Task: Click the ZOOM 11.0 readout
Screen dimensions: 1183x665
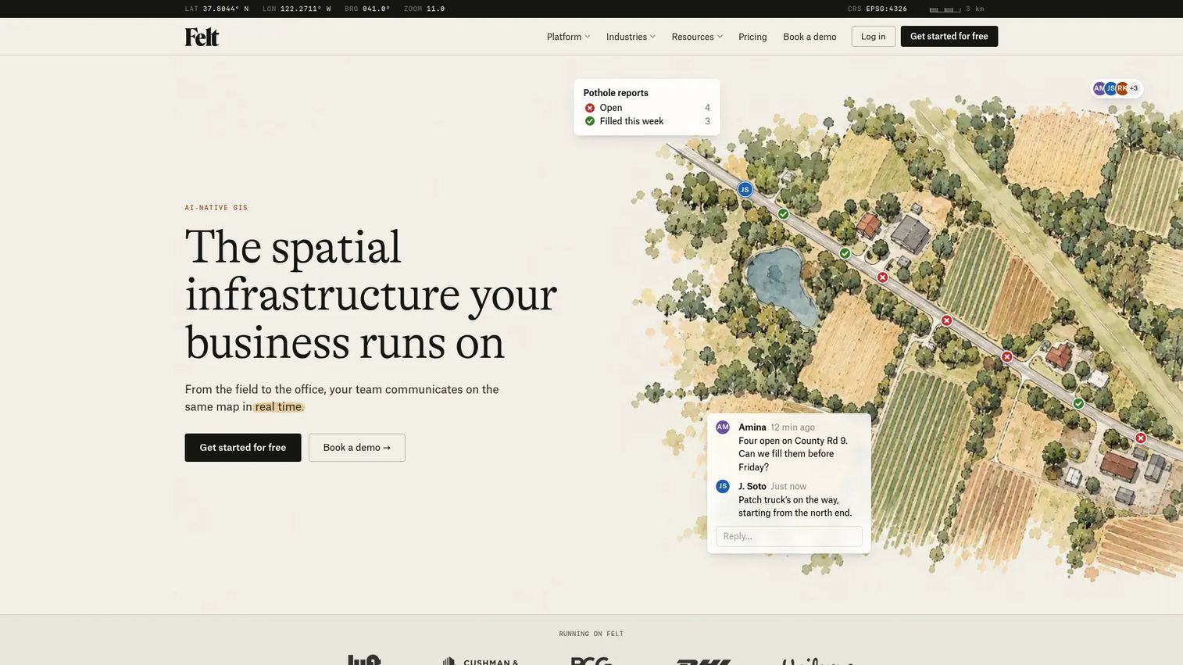Action: (x=424, y=9)
